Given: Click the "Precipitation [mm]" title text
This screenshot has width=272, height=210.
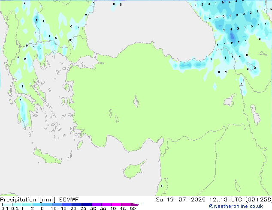Looking at the screenshot, I should [x=28, y=200].
